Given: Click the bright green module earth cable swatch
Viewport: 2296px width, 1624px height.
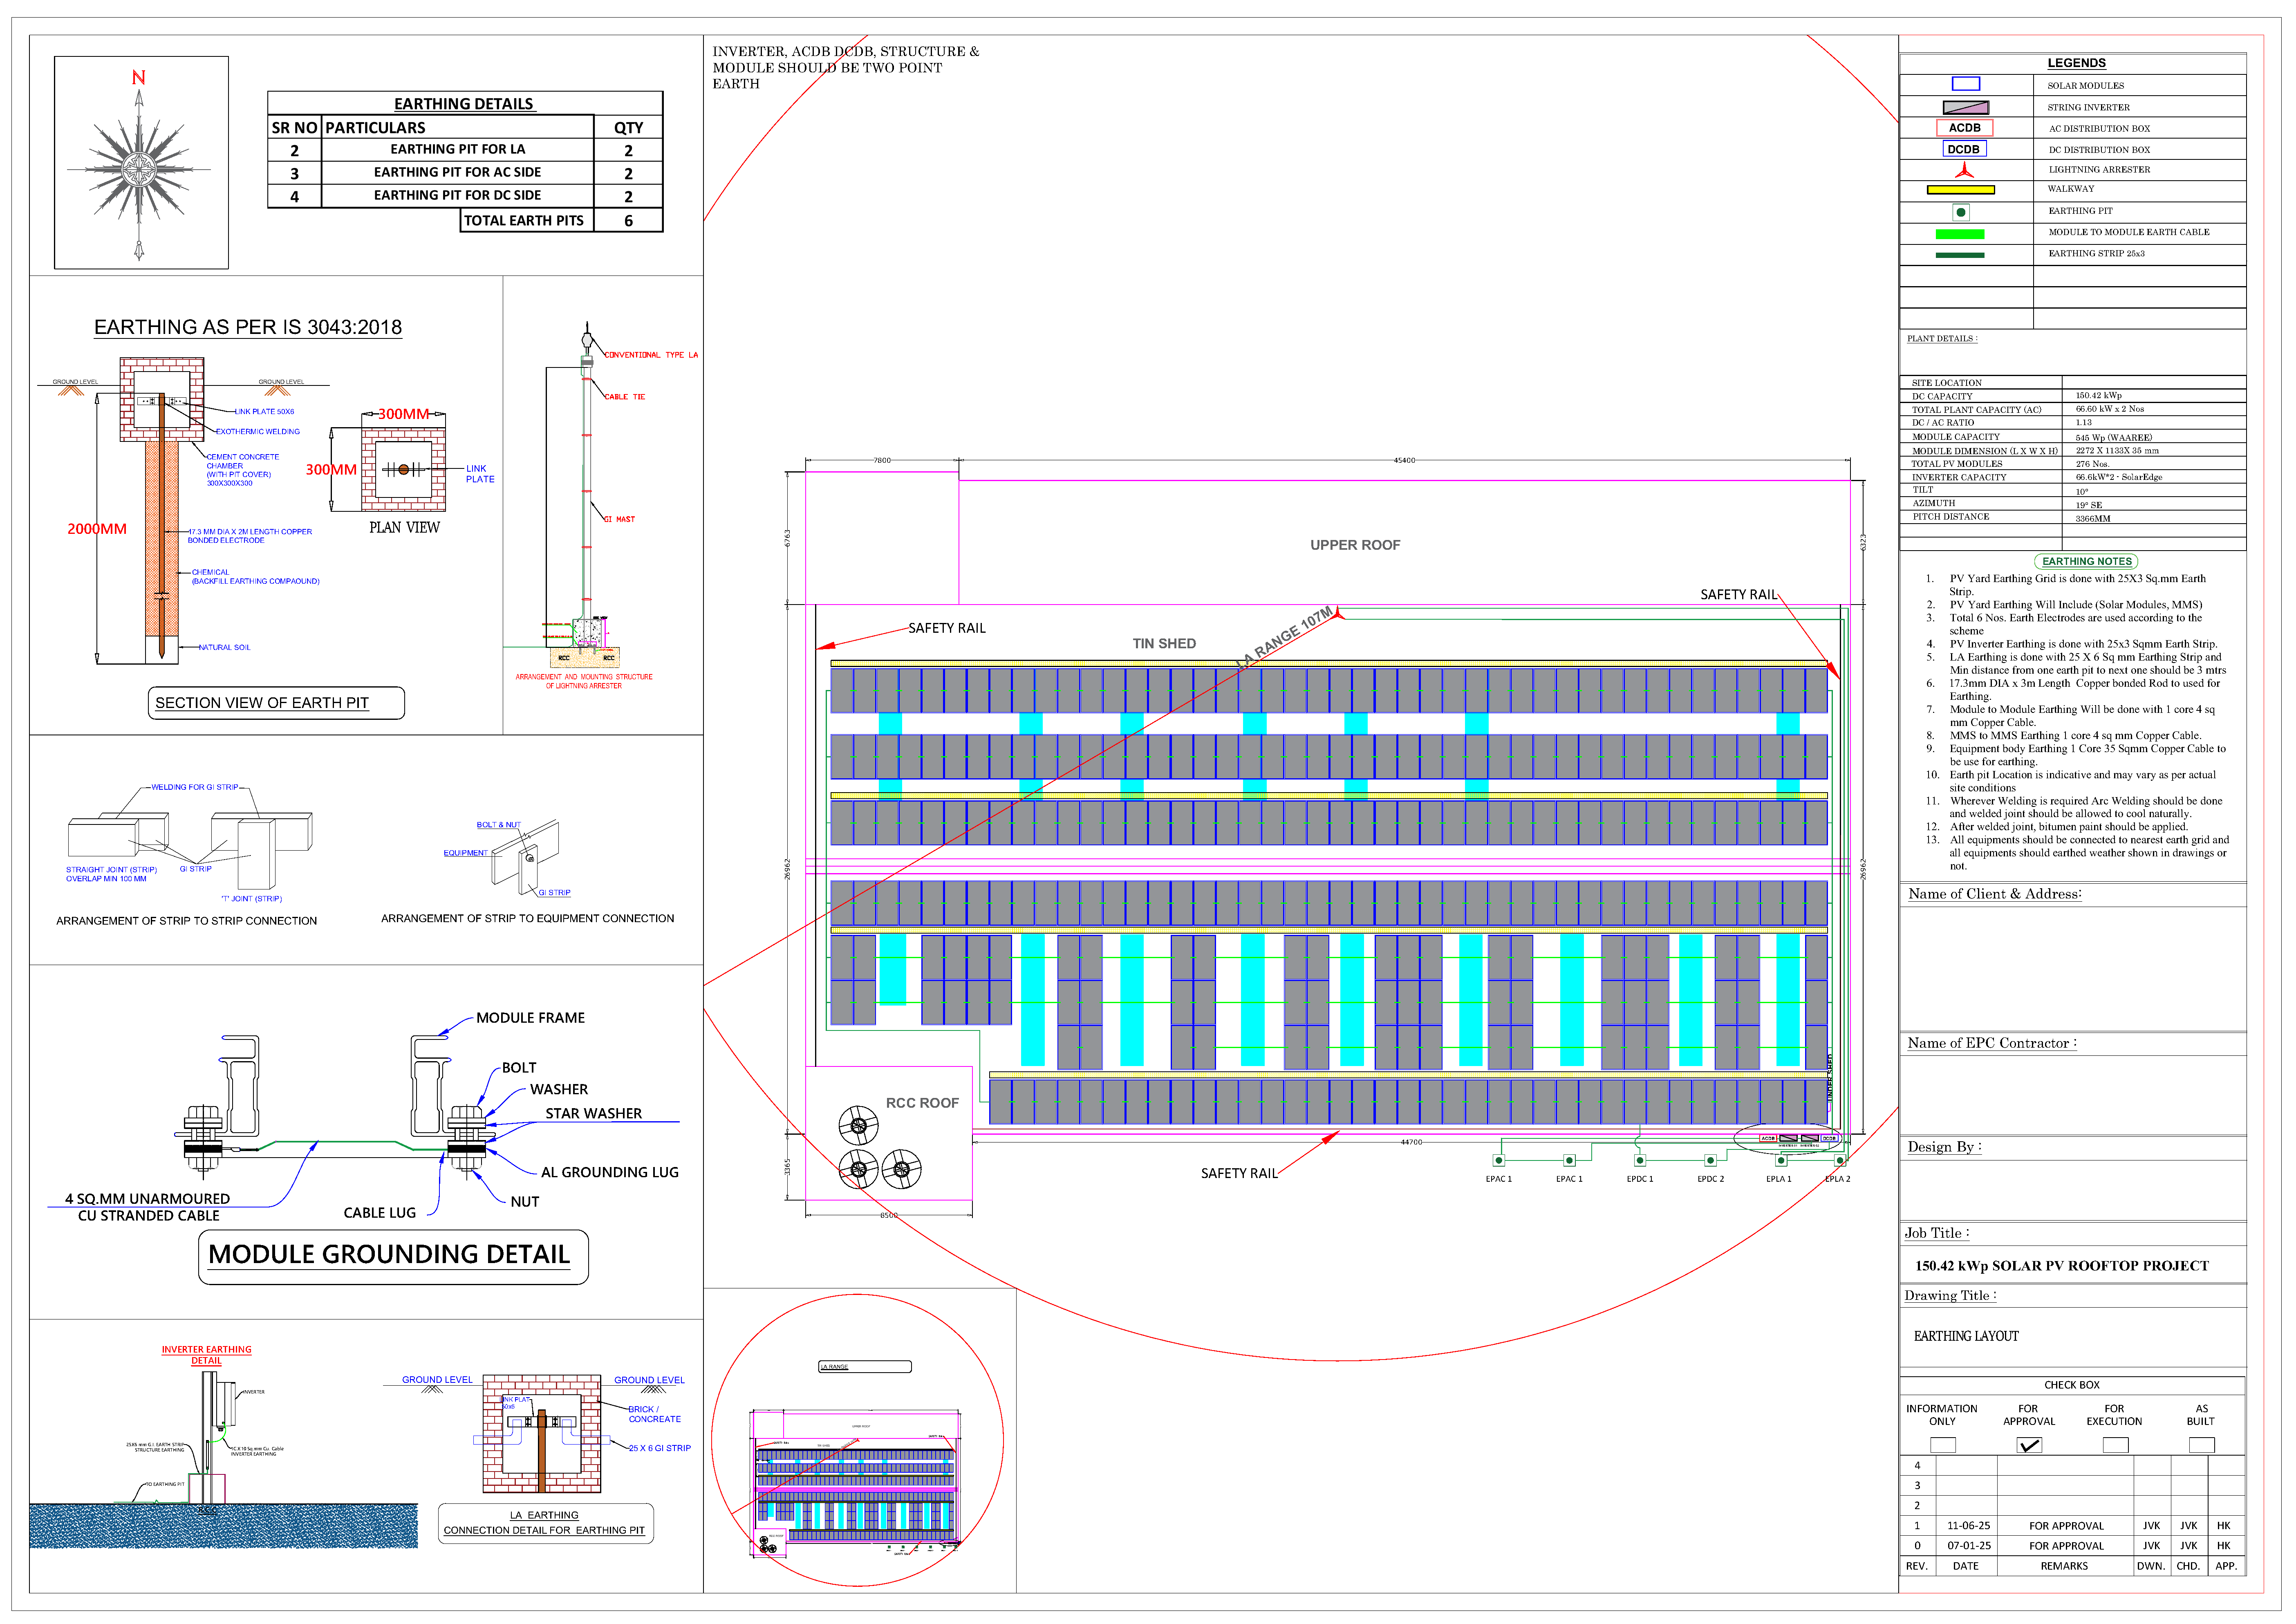Looking at the screenshot, I should 1960,234.
